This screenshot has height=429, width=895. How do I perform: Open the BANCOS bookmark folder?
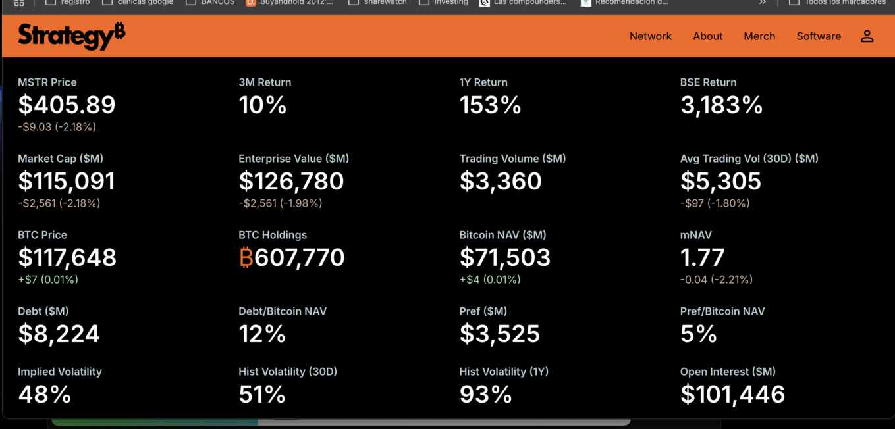(210, 3)
